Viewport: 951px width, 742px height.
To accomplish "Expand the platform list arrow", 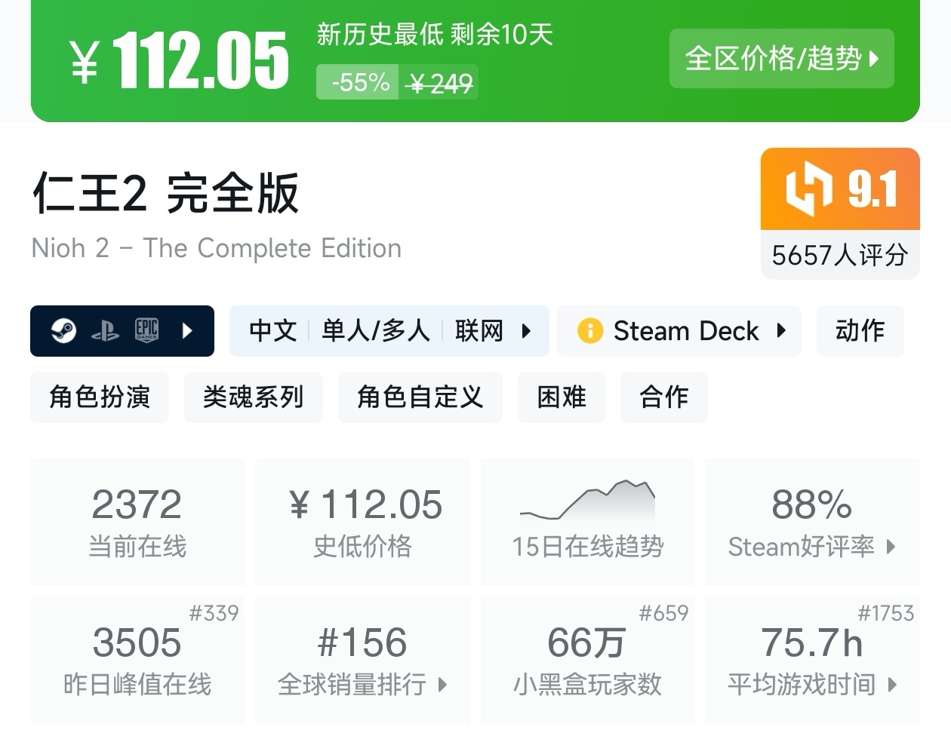I will tap(187, 330).
